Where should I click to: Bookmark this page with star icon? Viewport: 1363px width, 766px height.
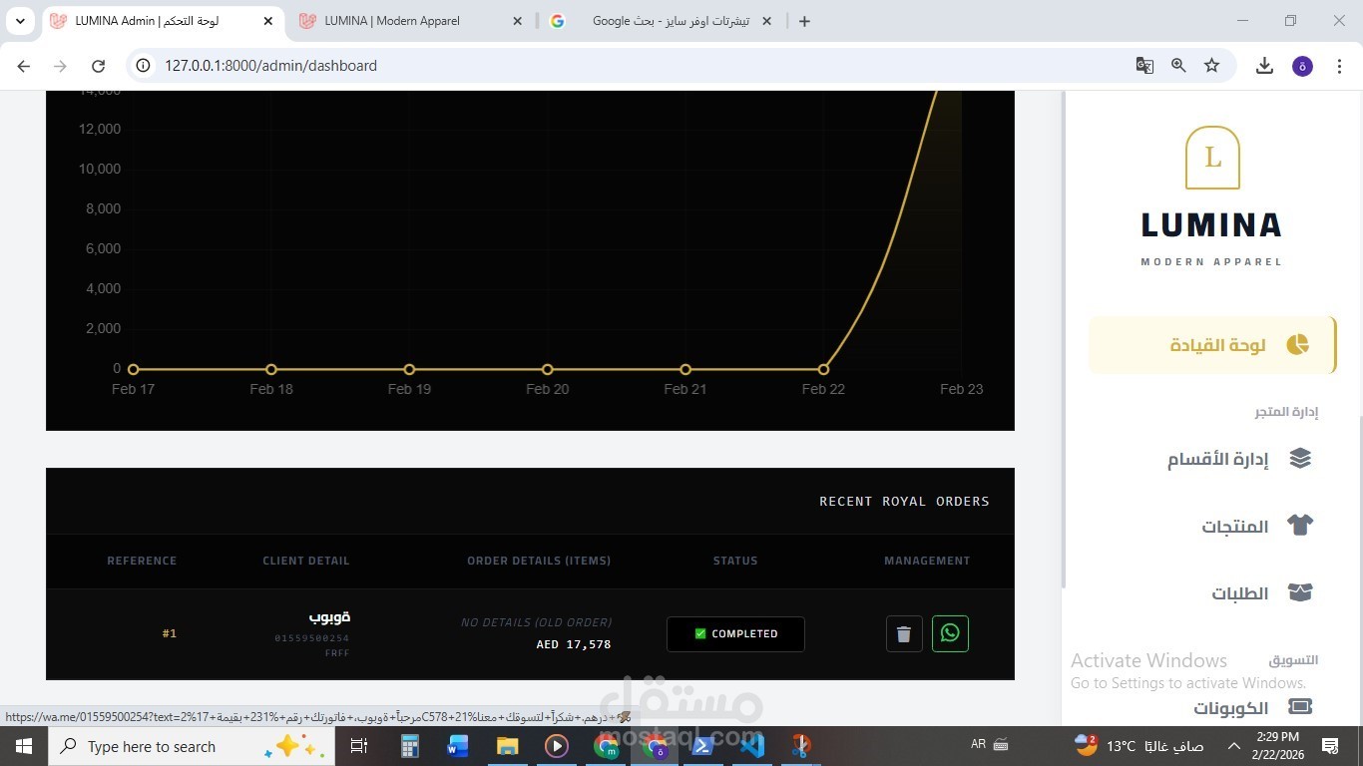pyautogui.click(x=1211, y=66)
